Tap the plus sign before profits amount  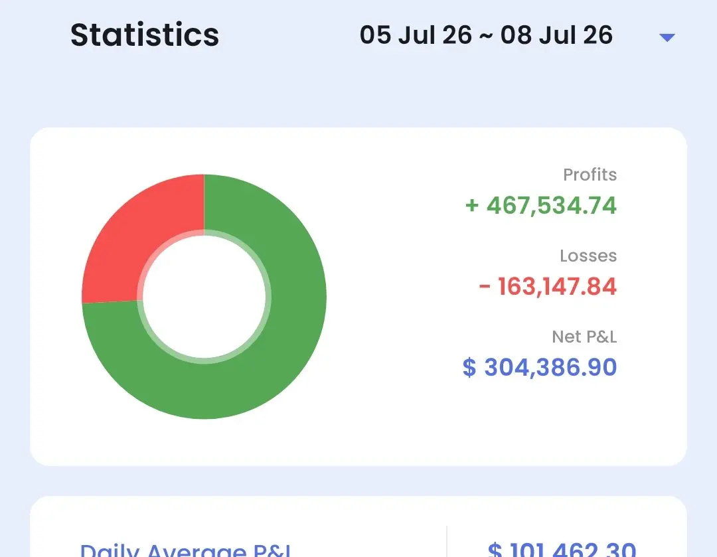click(x=472, y=205)
